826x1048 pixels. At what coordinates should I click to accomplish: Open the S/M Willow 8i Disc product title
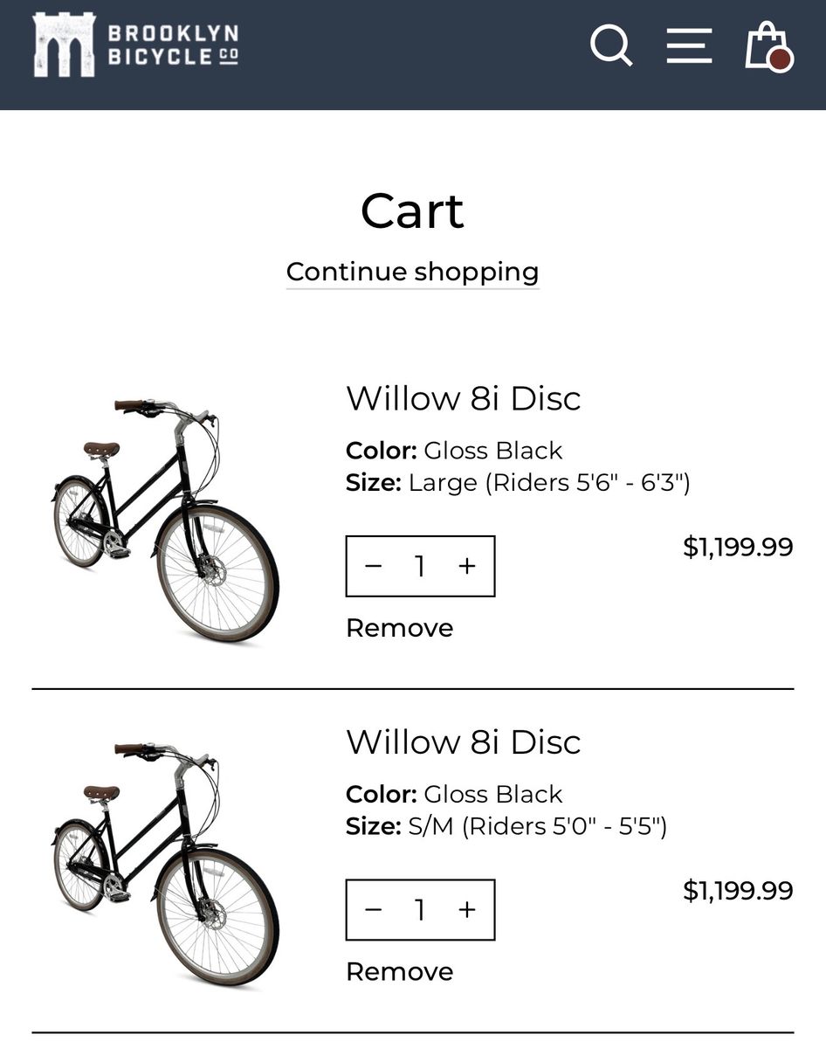tap(464, 742)
